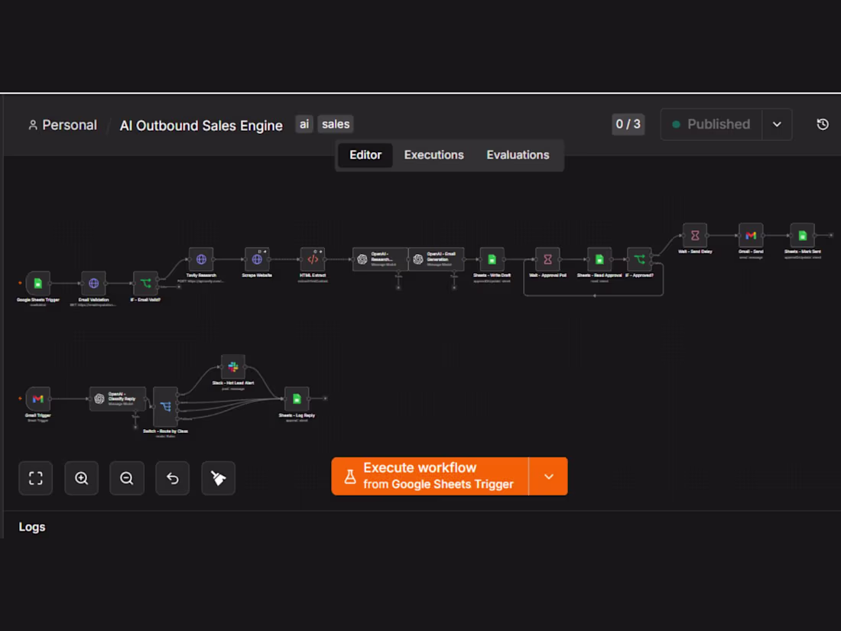Open the Evaluations tab

click(518, 155)
